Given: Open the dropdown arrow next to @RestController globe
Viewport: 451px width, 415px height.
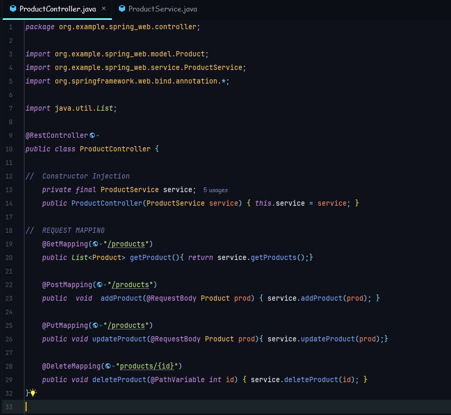Looking at the screenshot, I should click(98, 136).
